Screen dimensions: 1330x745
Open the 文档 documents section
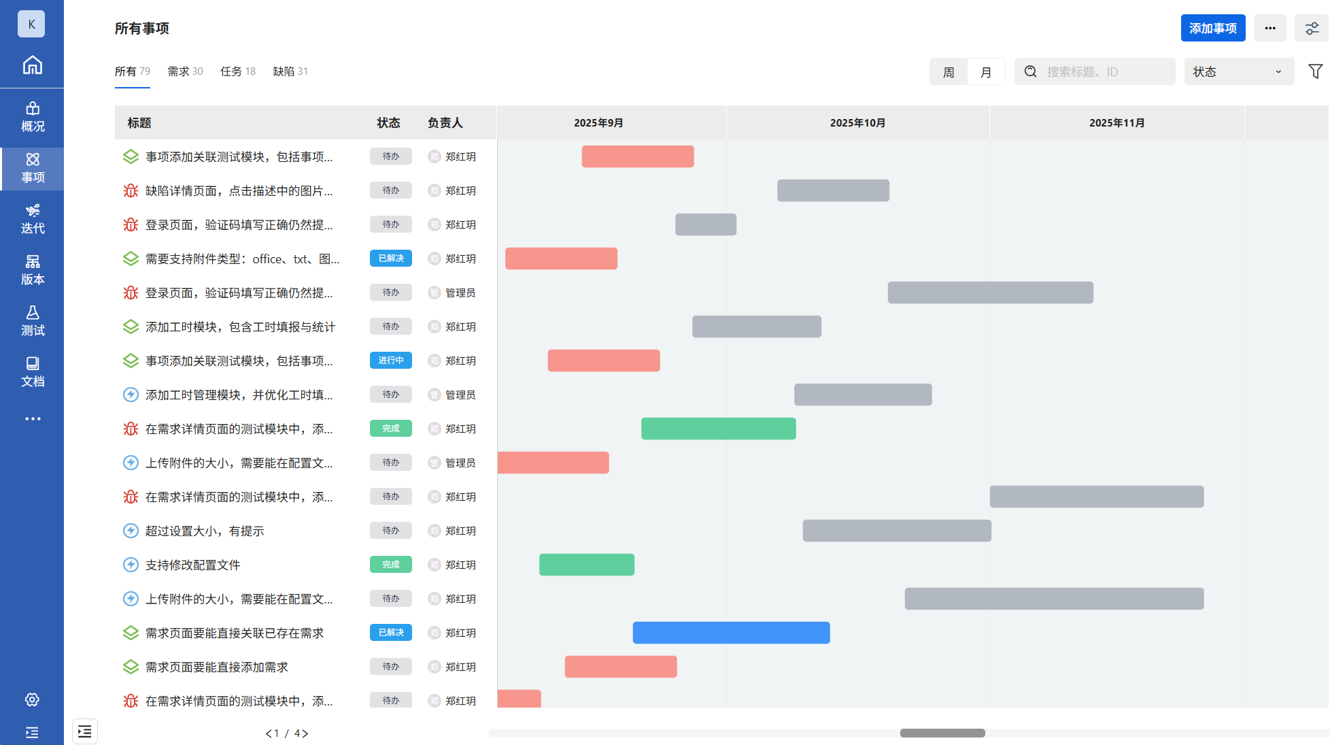point(32,372)
